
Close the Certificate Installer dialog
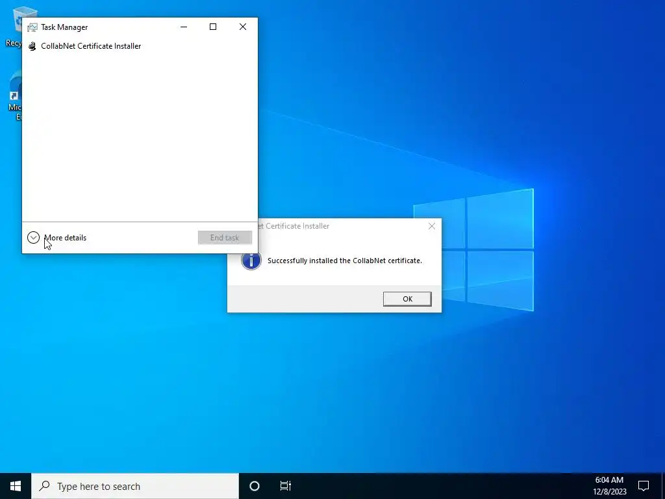pos(432,226)
